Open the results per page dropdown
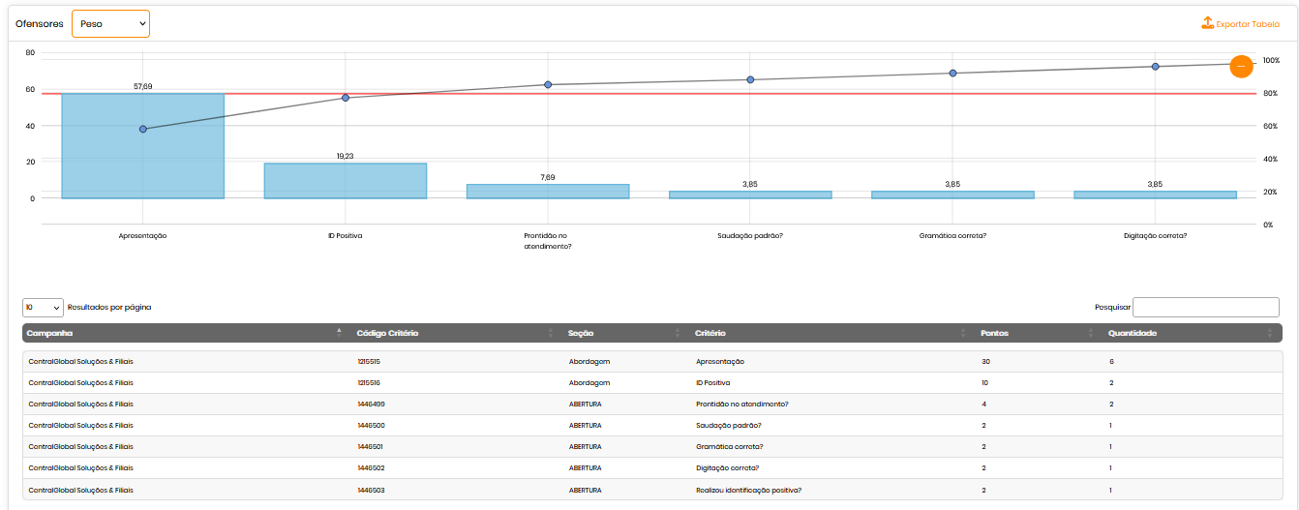Screen dimensions: 1299x510 pos(43,307)
